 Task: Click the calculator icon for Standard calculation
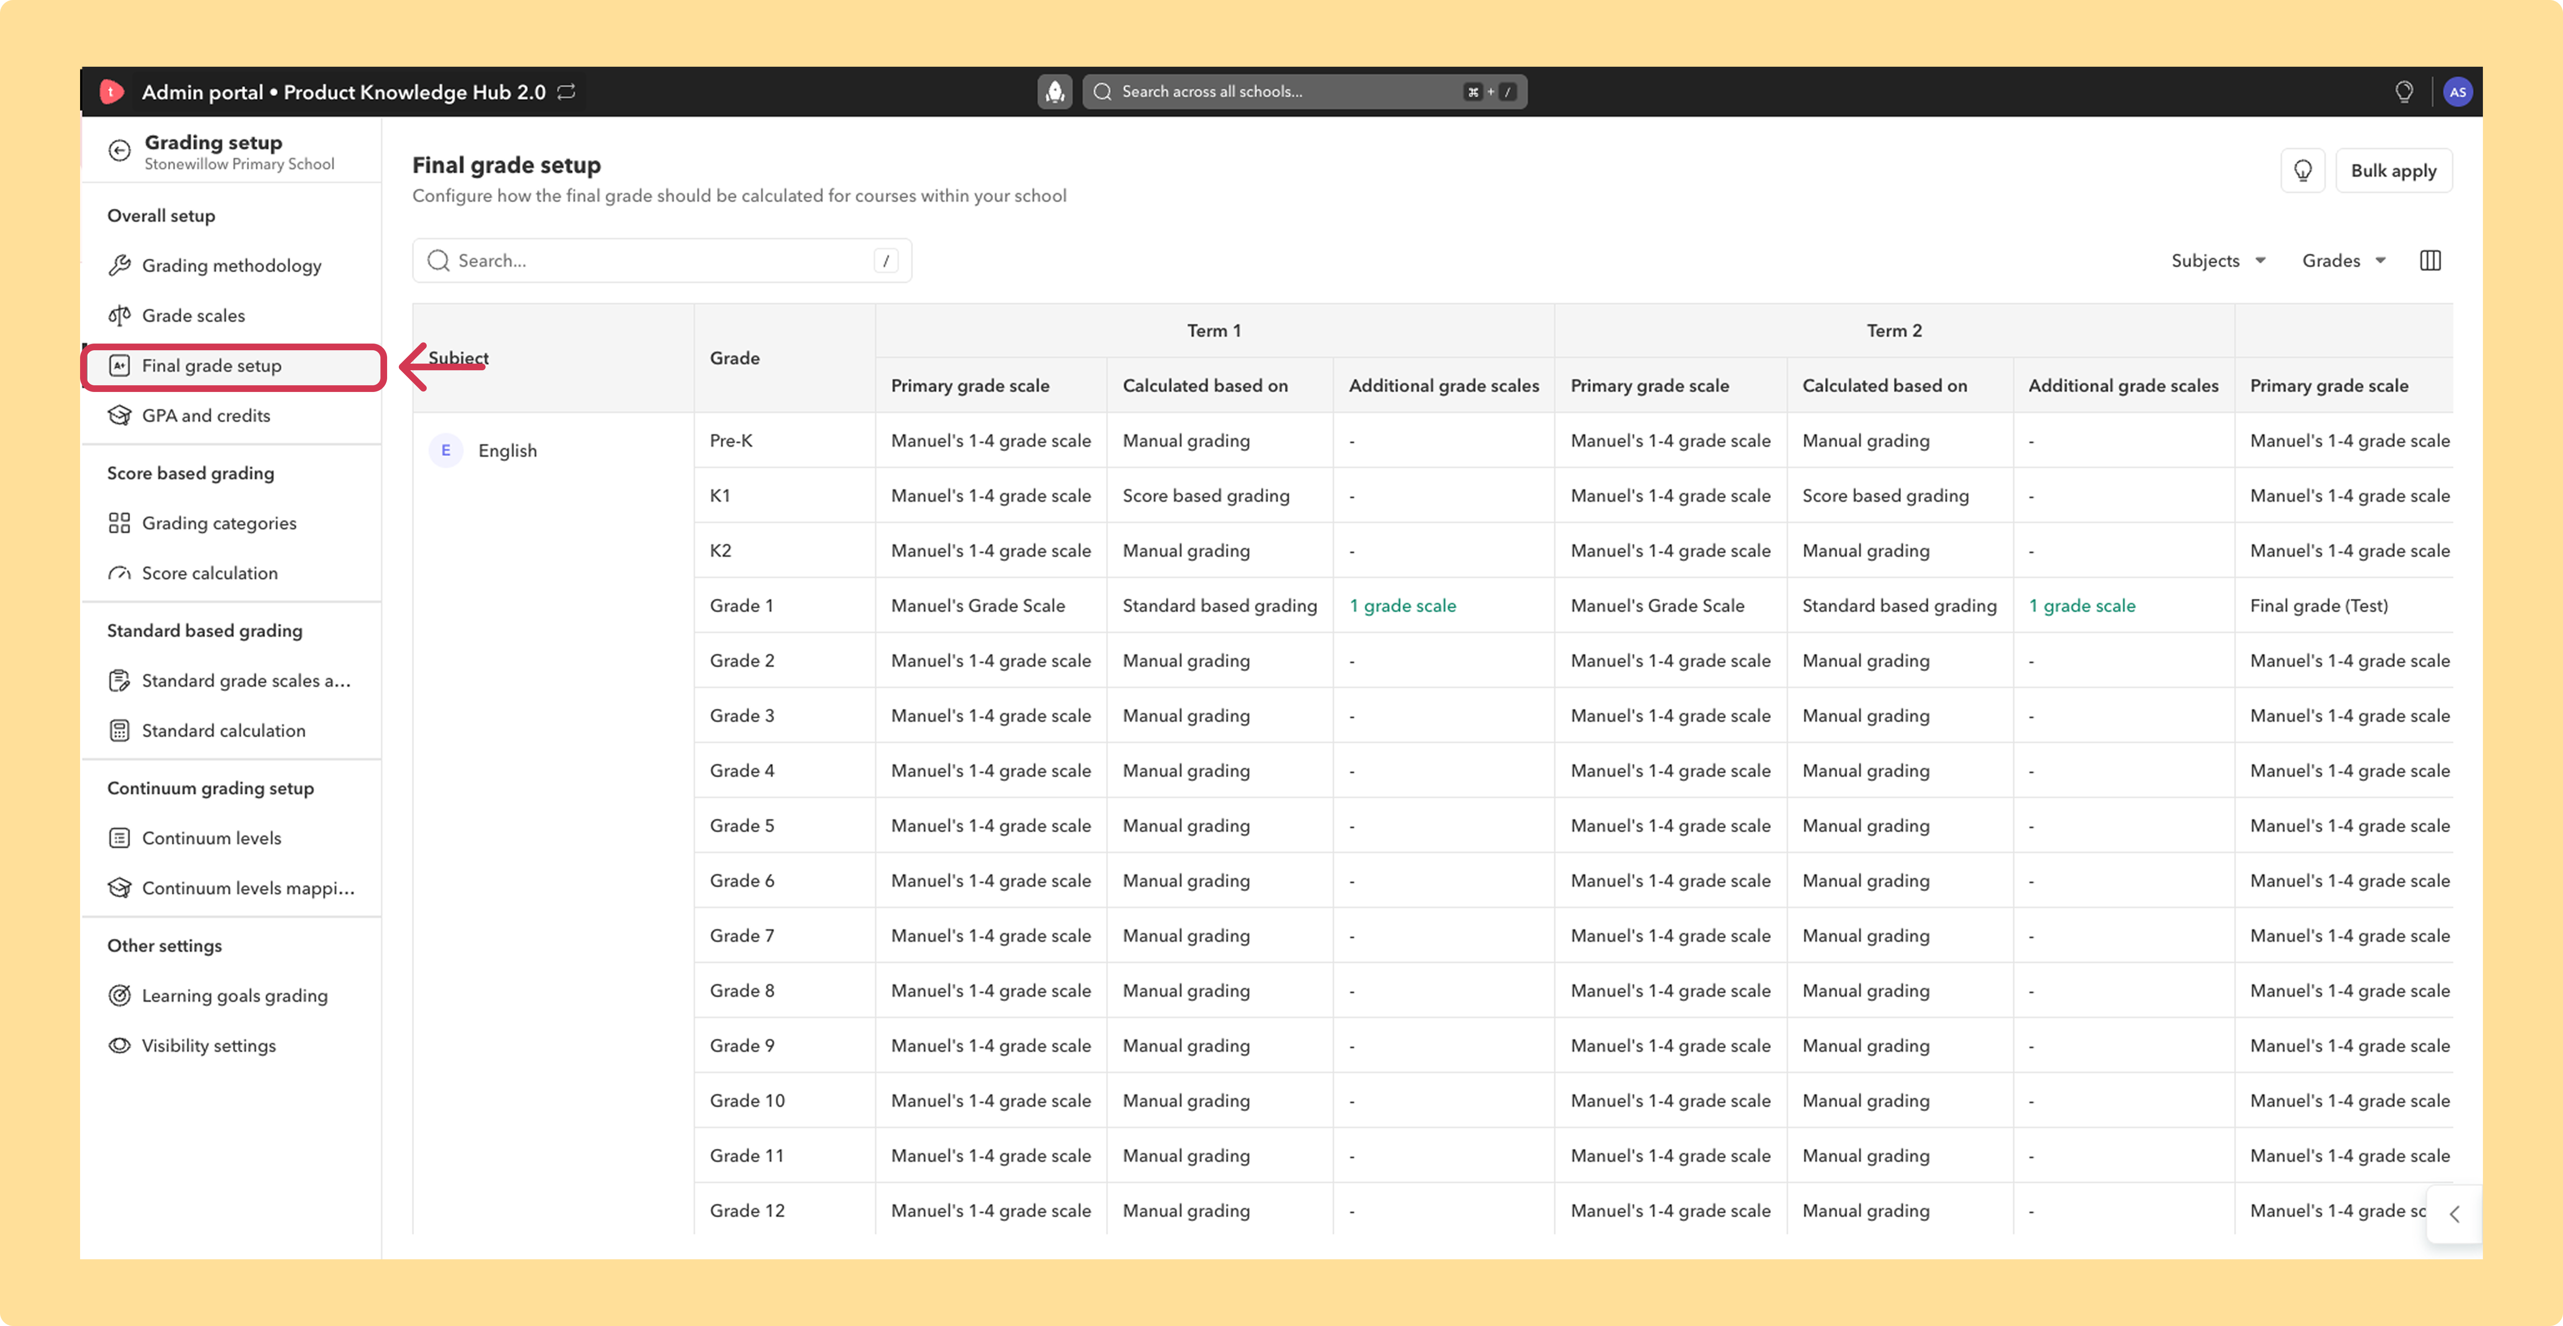(x=119, y=731)
